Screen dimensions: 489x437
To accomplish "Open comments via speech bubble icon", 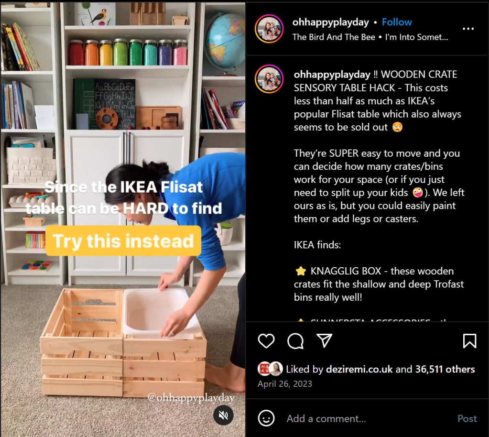I will pos(295,340).
